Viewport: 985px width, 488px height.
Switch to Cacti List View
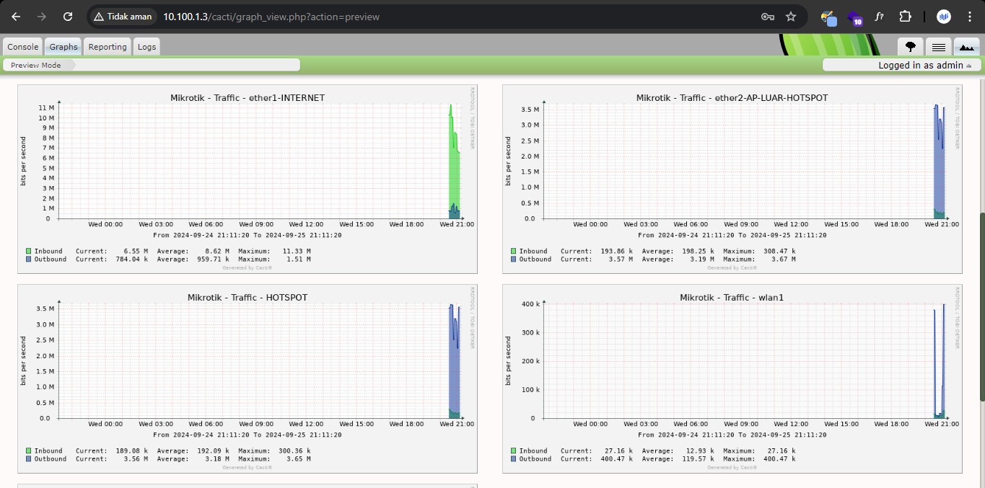pos(938,47)
